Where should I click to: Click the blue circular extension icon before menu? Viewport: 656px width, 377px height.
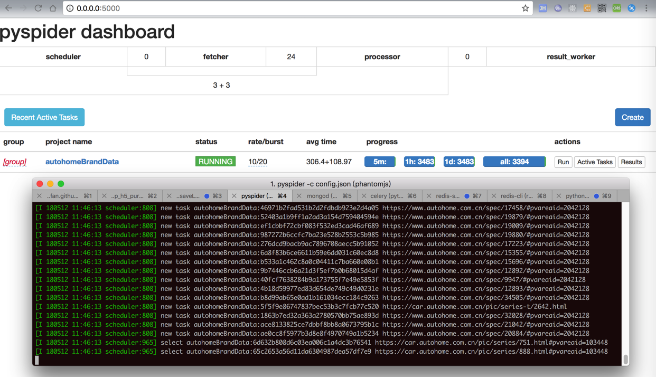tap(631, 8)
